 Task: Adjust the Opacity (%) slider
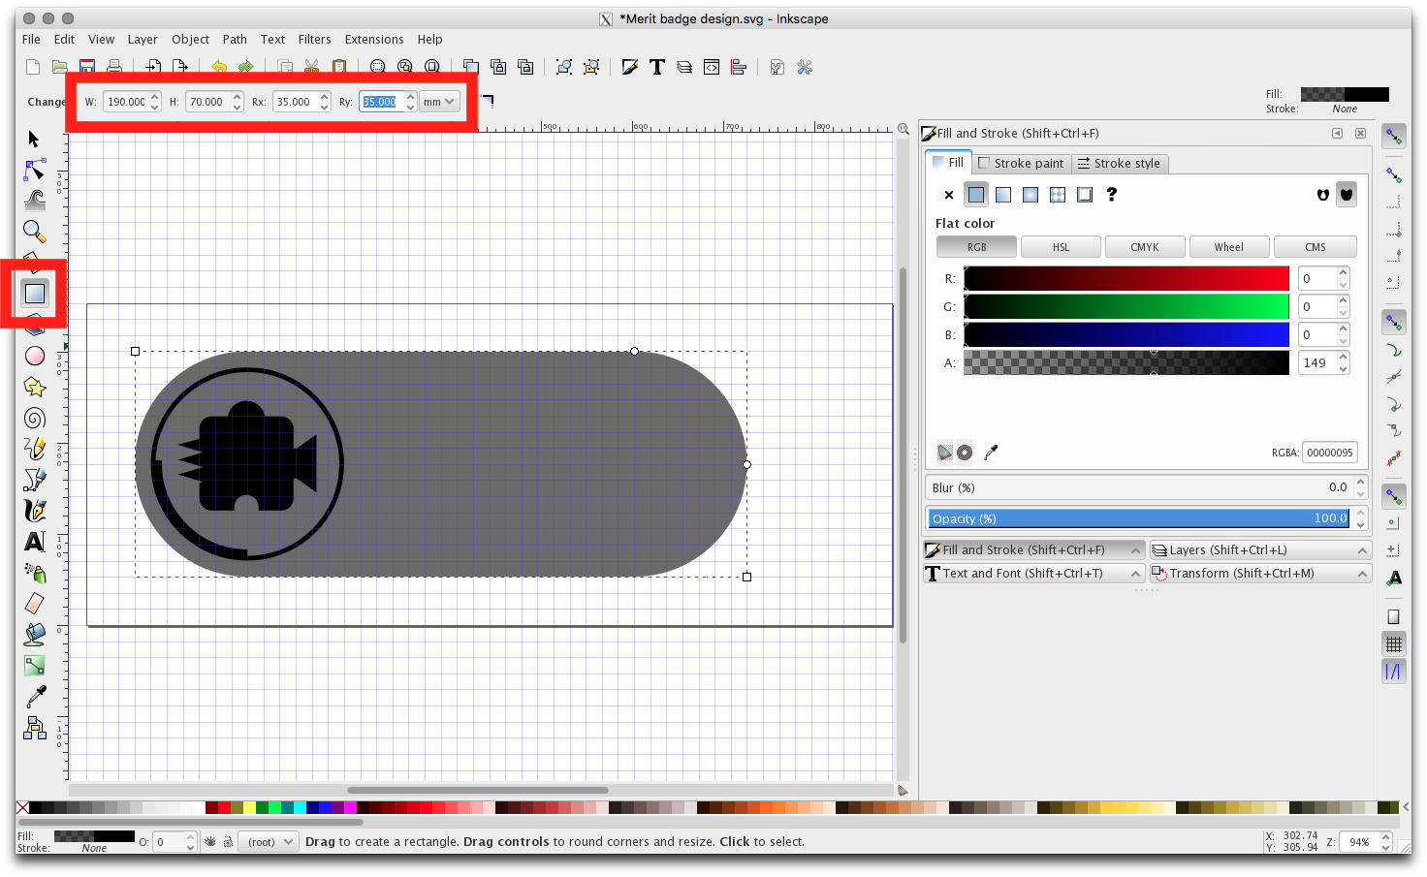(1138, 518)
